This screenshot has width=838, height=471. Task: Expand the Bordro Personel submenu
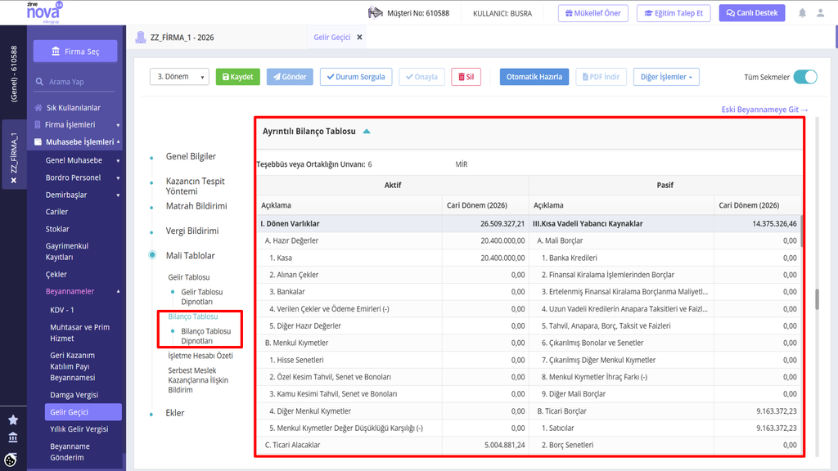tap(118, 177)
